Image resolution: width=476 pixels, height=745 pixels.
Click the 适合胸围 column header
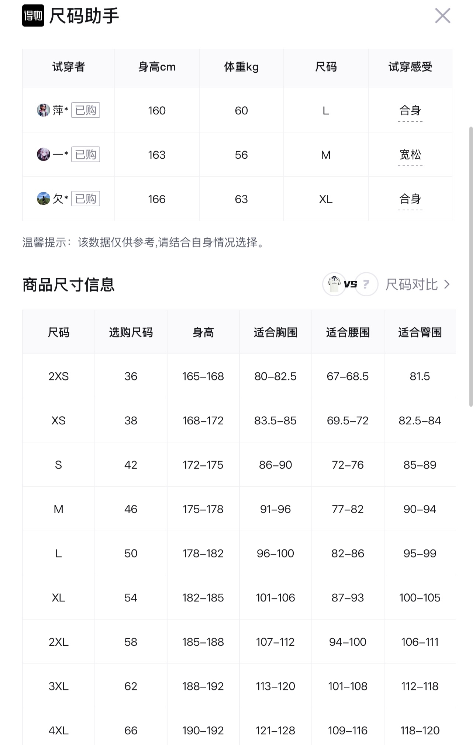pyautogui.click(x=276, y=332)
